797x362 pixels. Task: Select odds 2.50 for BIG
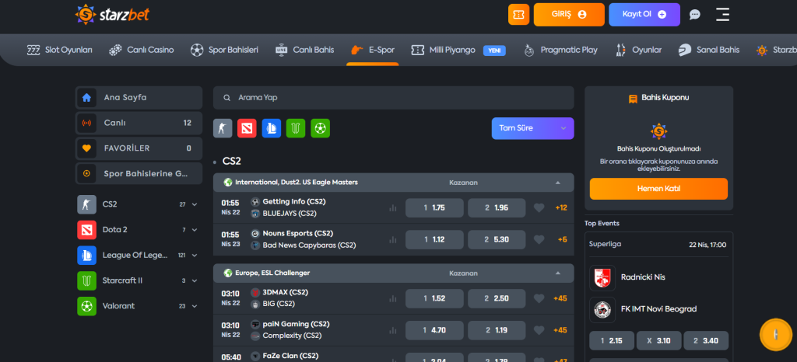point(497,298)
